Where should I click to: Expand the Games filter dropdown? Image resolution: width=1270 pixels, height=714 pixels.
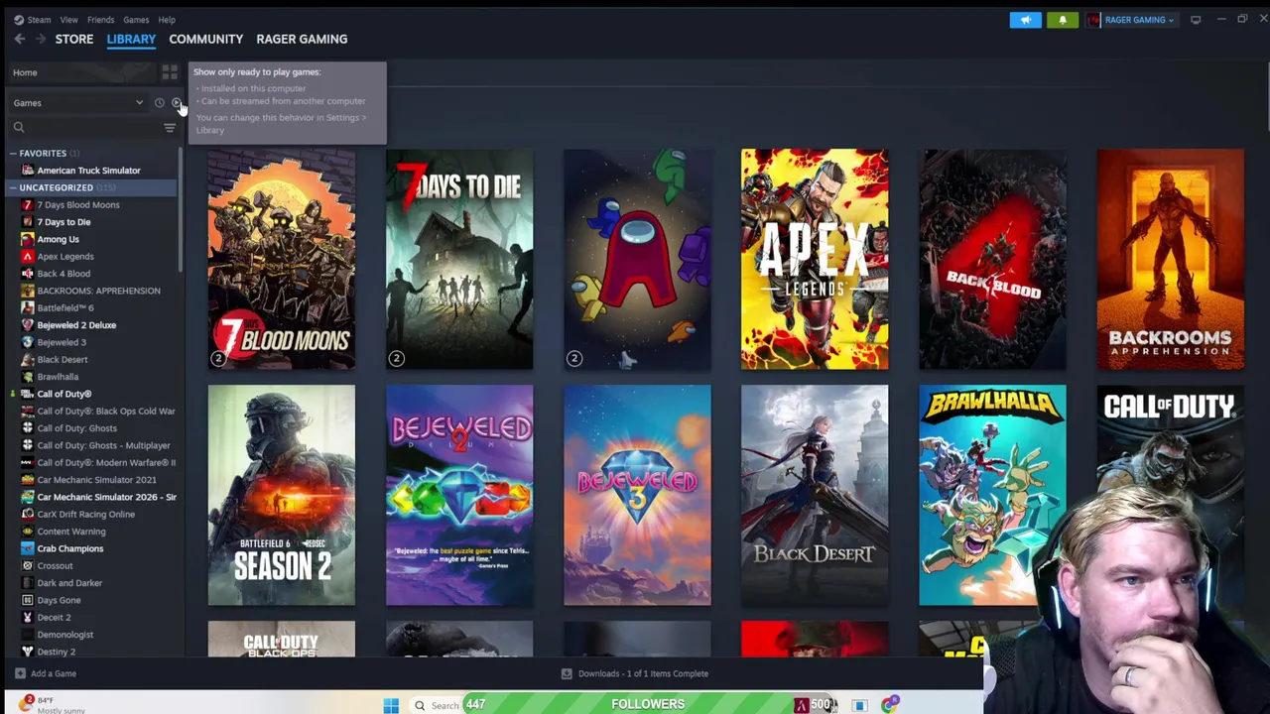pyautogui.click(x=78, y=103)
